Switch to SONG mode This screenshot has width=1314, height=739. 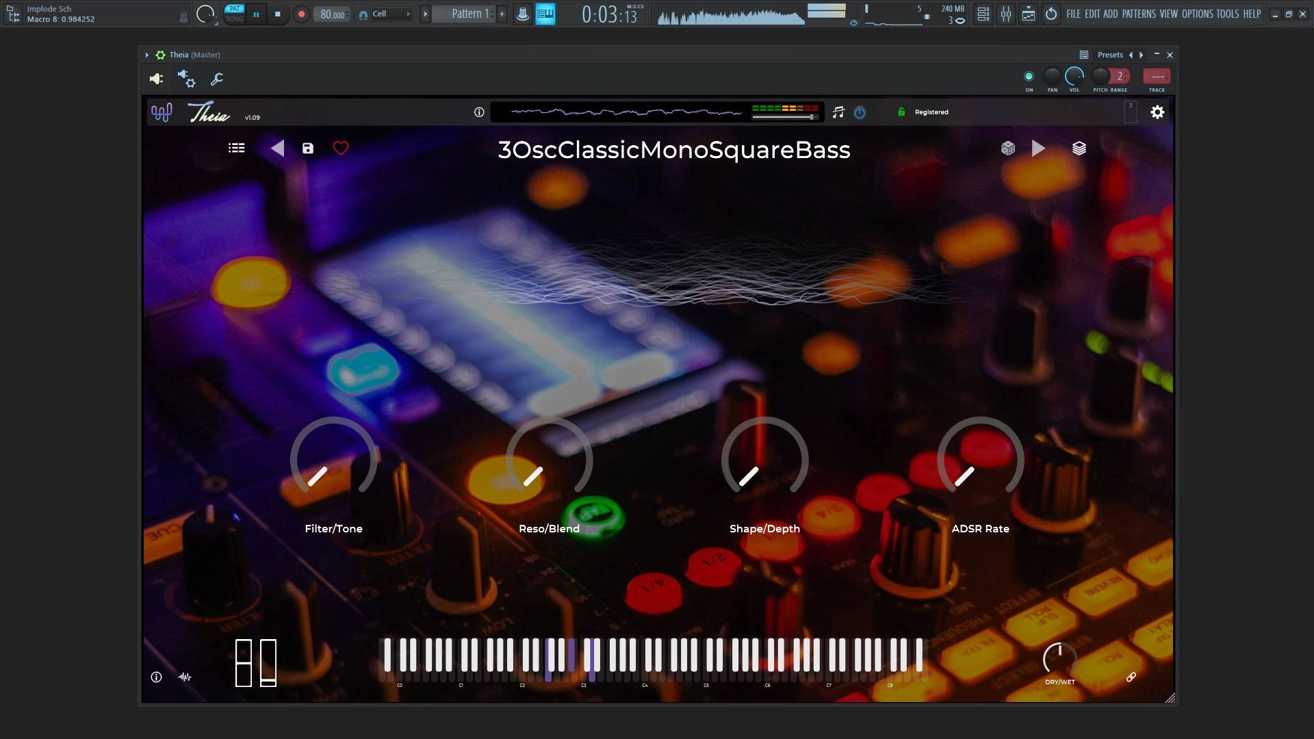pyautogui.click(x=235, y=18)
